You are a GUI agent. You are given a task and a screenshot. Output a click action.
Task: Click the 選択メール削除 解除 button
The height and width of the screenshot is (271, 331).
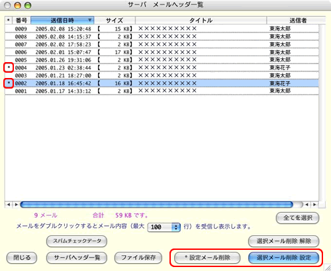[283, 241]
